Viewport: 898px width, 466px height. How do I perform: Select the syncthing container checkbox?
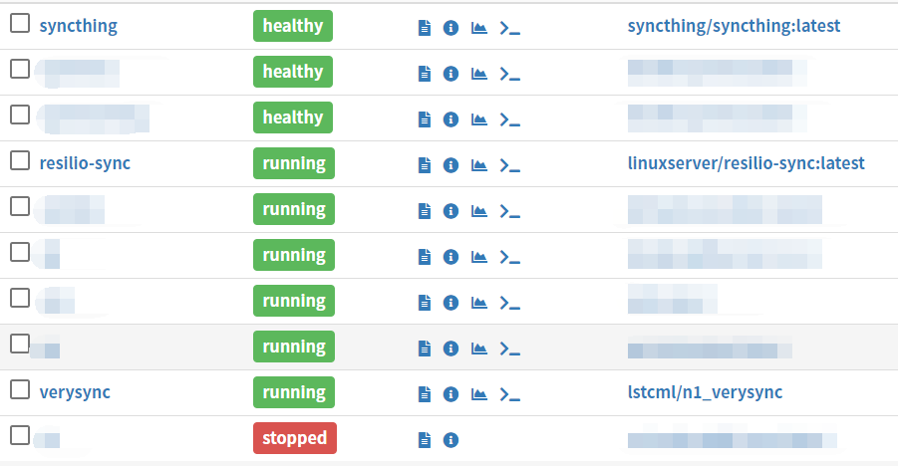[20, 25]
